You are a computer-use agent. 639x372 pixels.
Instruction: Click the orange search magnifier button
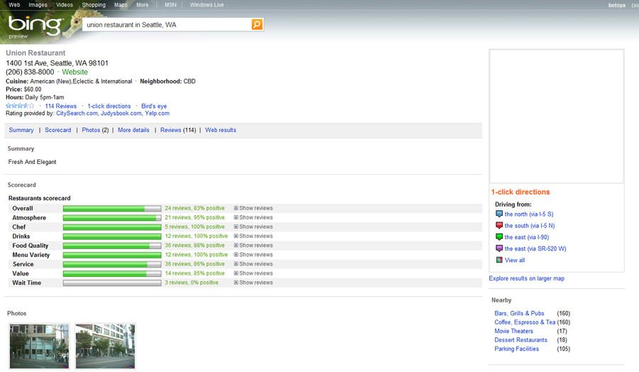pyautogui.click(x=256, y=25)
